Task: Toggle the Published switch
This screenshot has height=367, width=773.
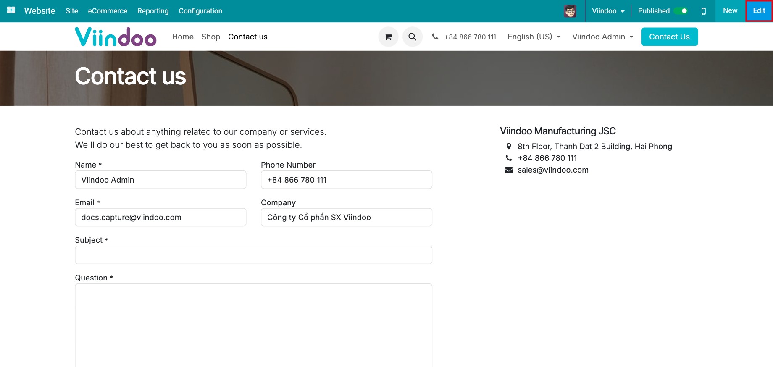Action: pyautogui.click(x=681, y=11)
